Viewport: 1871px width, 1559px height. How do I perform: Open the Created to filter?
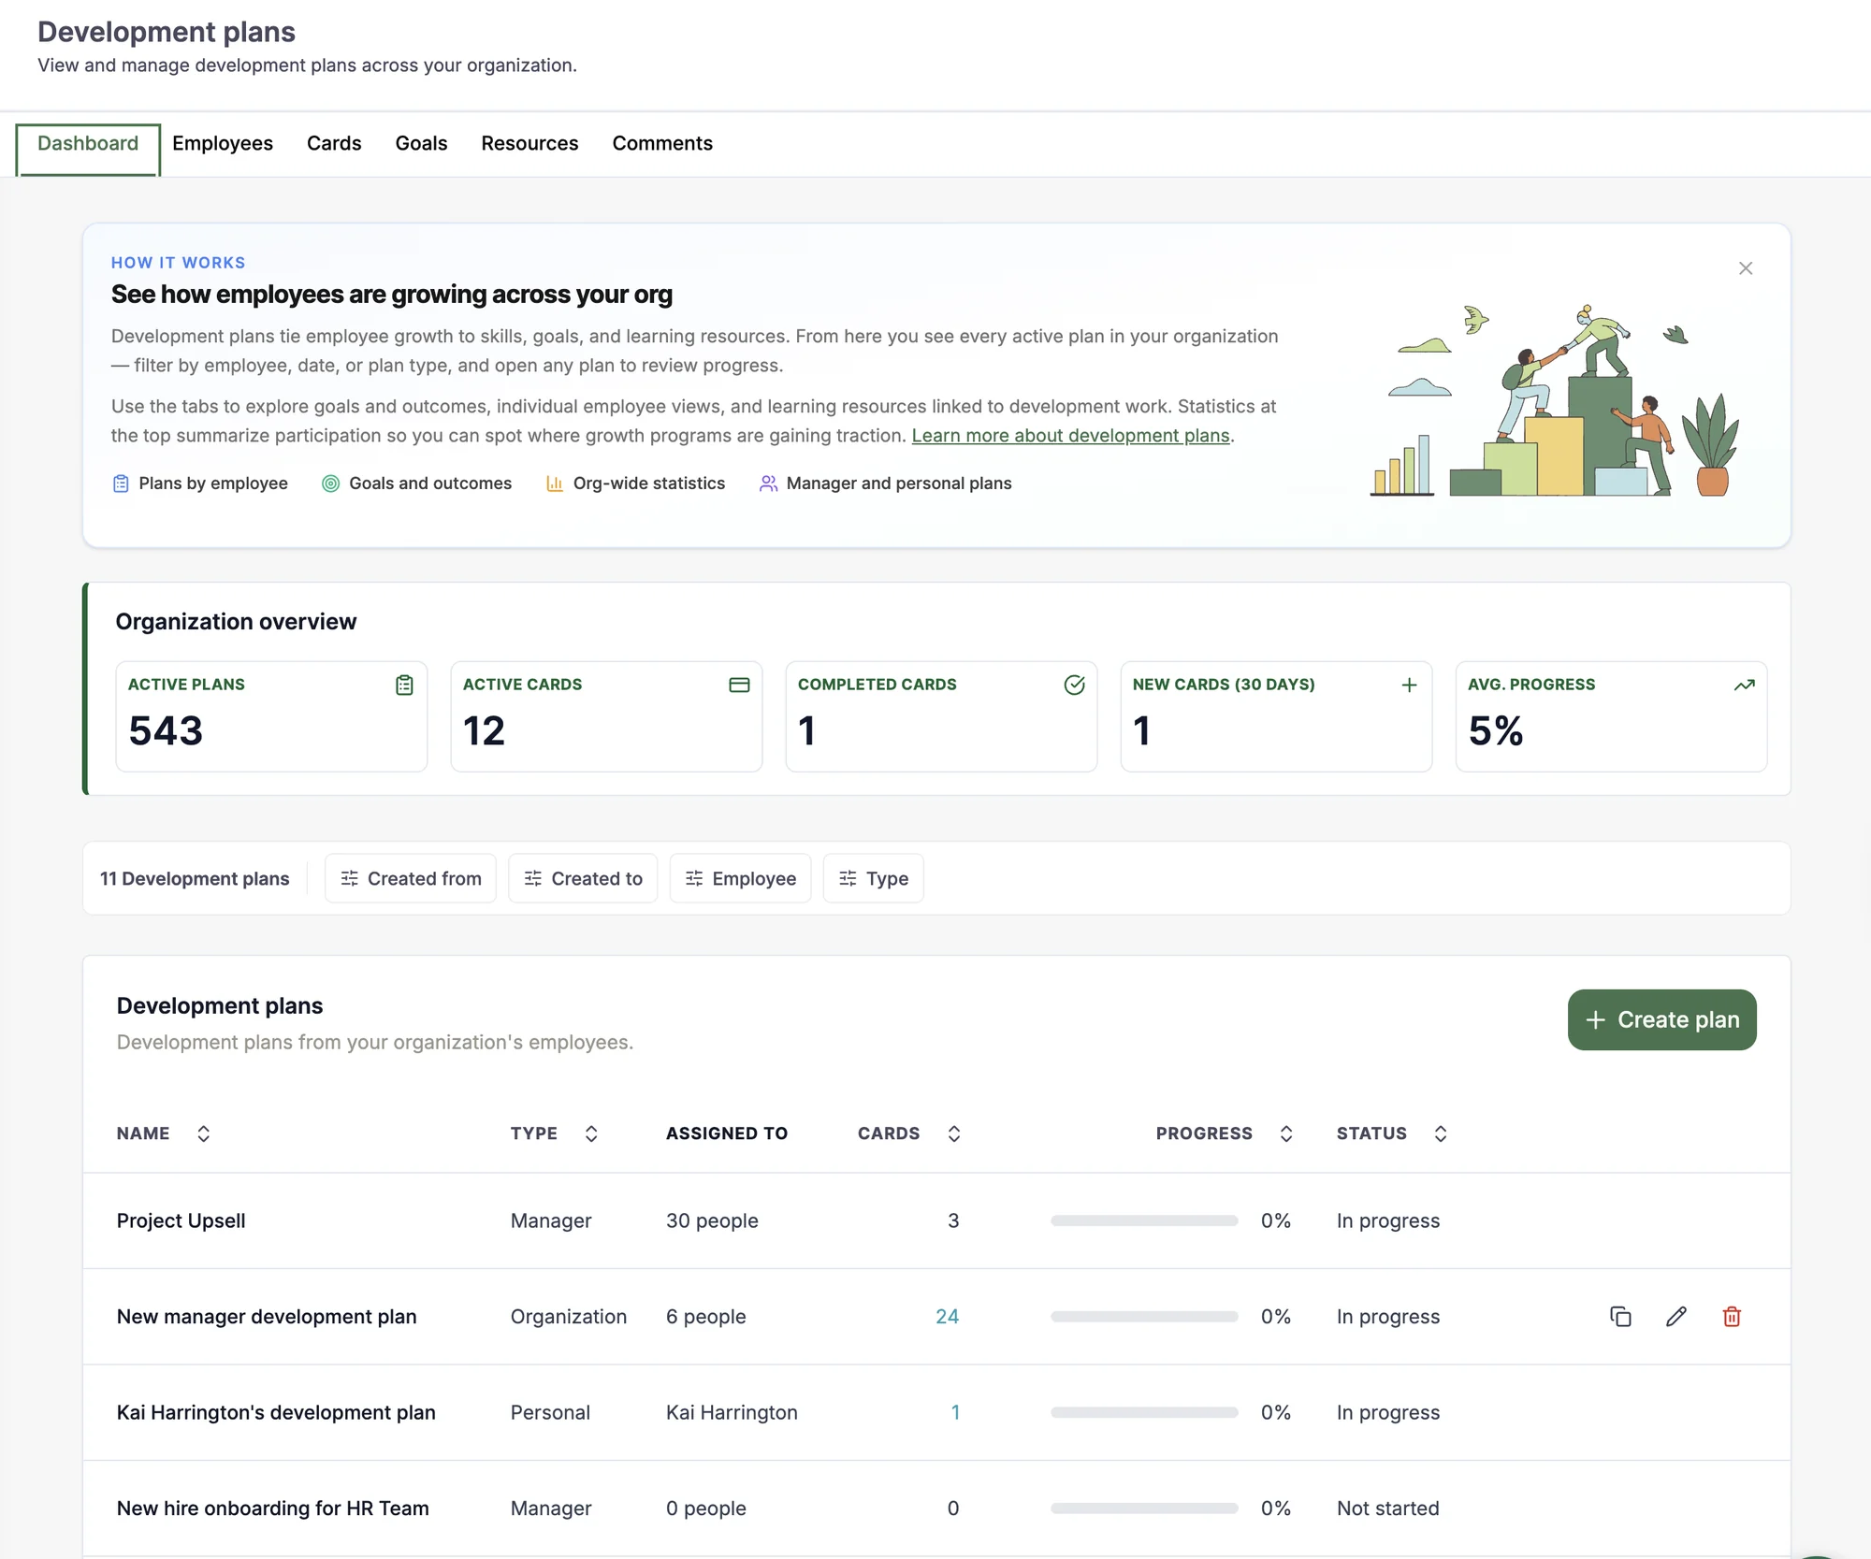tap(583, 878)
